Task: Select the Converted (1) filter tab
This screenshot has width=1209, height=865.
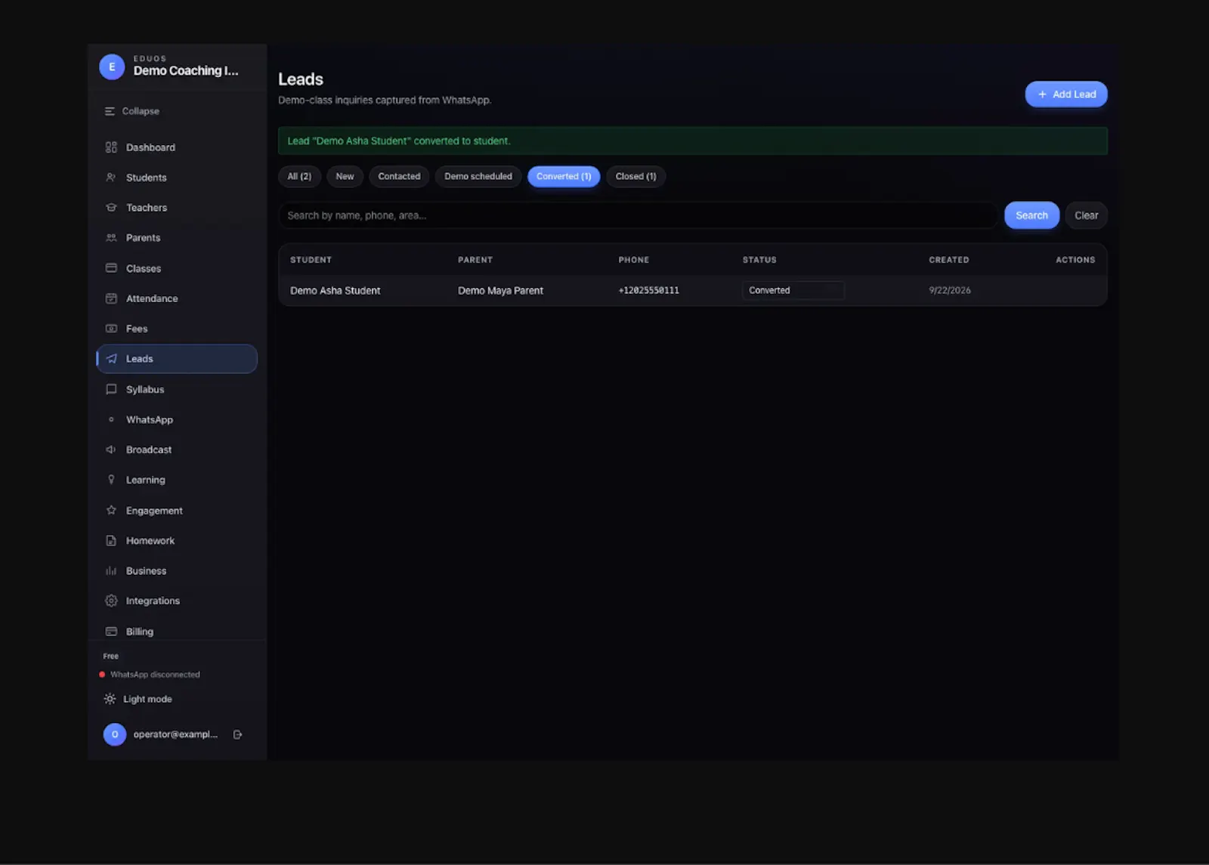Action: click(x=564, y=176)
